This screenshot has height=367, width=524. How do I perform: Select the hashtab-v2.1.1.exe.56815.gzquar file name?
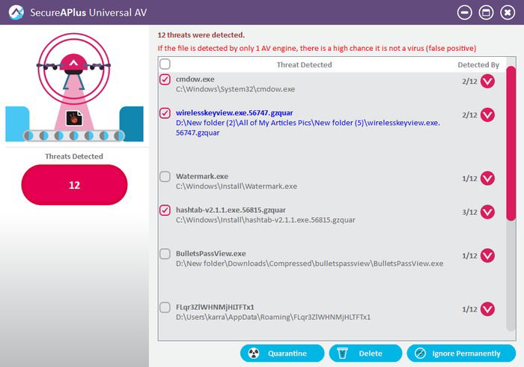[231, 210]
